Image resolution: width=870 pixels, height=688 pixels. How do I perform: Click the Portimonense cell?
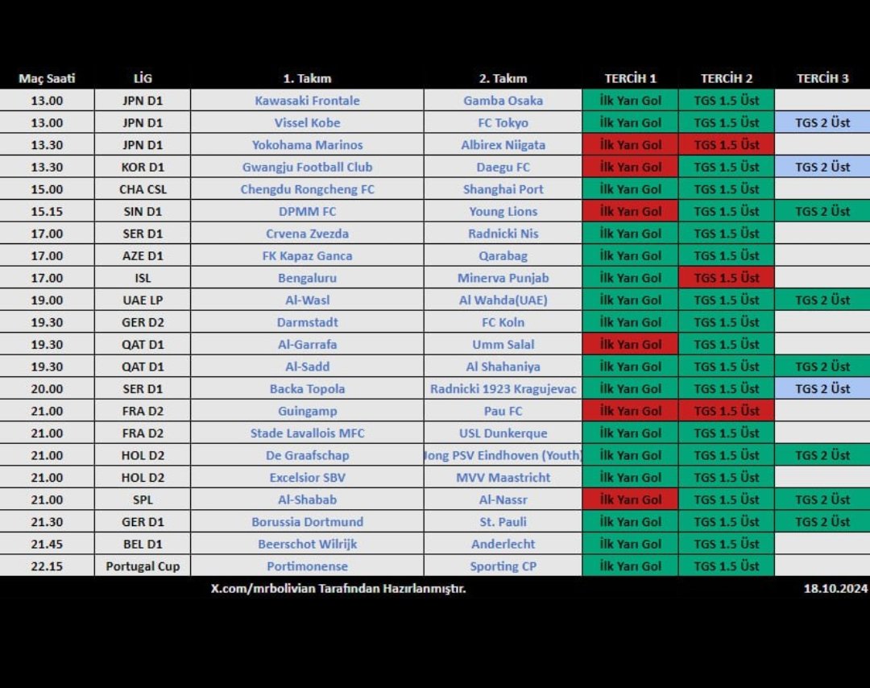point(307,566)
